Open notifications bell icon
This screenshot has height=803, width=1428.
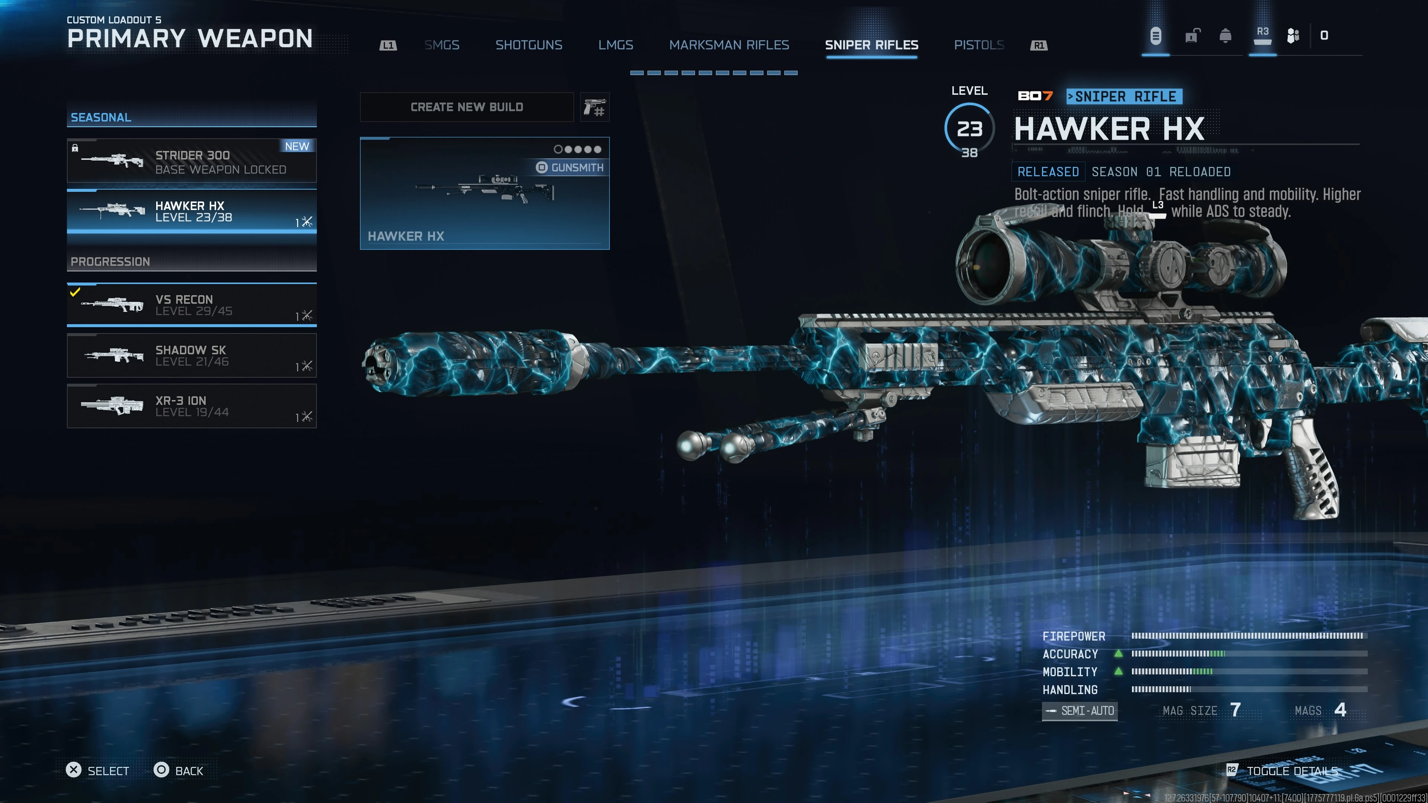click(x=1226, y=36)
